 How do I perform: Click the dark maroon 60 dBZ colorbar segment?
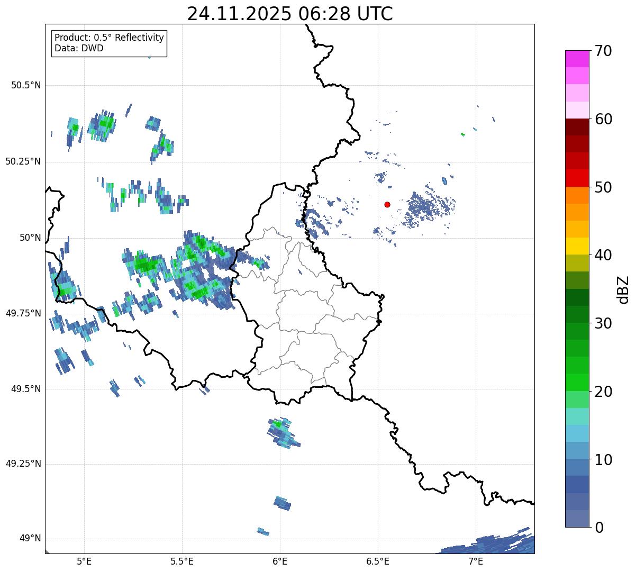578,127
